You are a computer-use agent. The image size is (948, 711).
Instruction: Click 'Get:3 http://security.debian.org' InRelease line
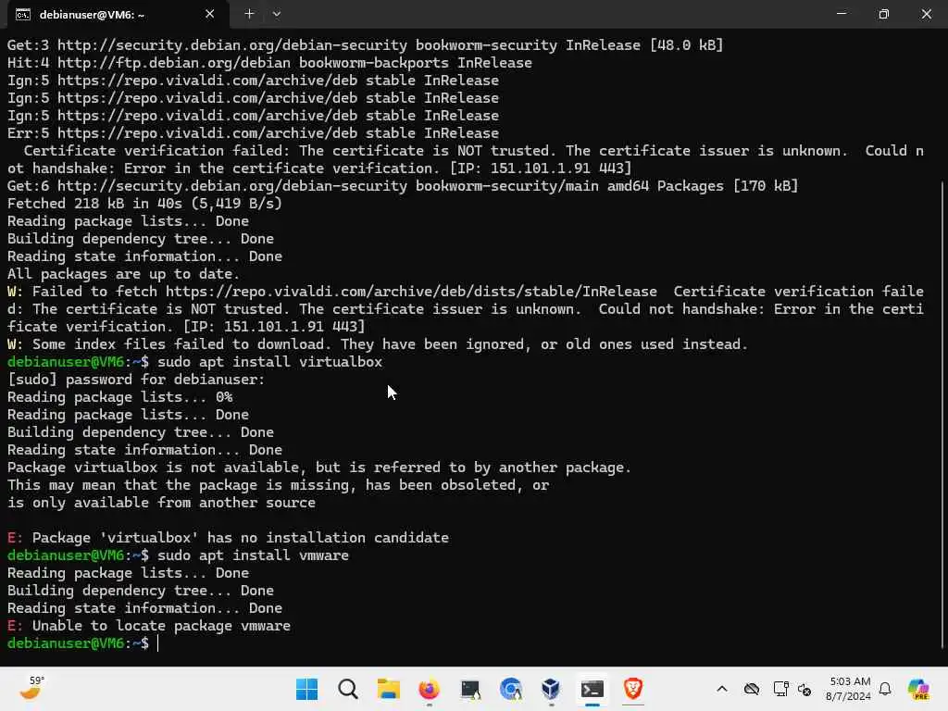(365, 44)
